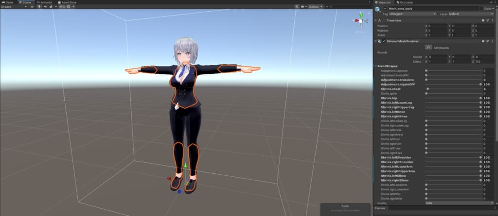The image size is (498, 216).
Task: Adjust the Shrink.chest blendshape slider
Action: click(453, 89)
